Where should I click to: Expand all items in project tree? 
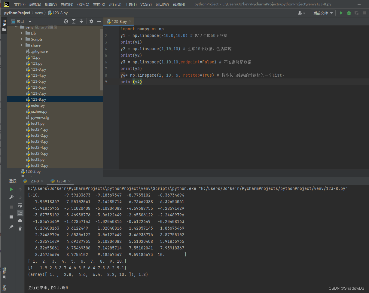click(74, 21)
